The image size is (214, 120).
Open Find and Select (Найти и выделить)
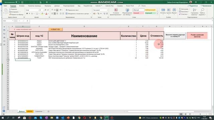202,12
